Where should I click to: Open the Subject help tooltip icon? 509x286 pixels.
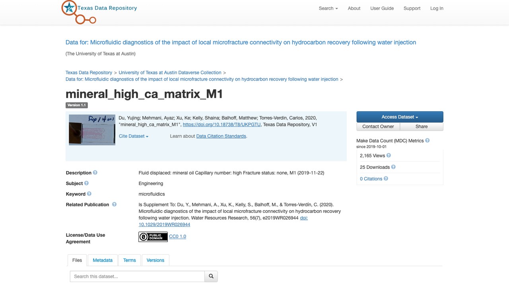click(86, 184)
